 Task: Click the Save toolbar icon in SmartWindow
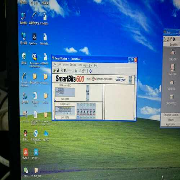click(x=58, y=71)
